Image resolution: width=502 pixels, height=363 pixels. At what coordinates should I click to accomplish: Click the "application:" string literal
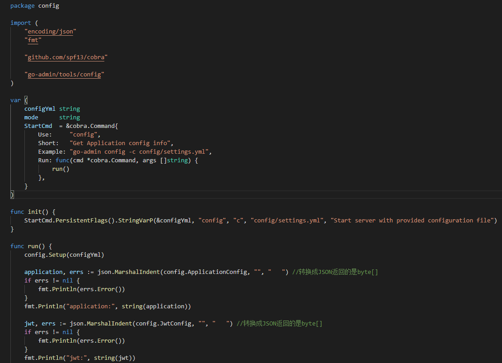pos(90,306)
